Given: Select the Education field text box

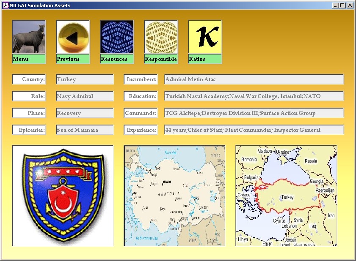Looking at the screenshot, I should point(254,96).
